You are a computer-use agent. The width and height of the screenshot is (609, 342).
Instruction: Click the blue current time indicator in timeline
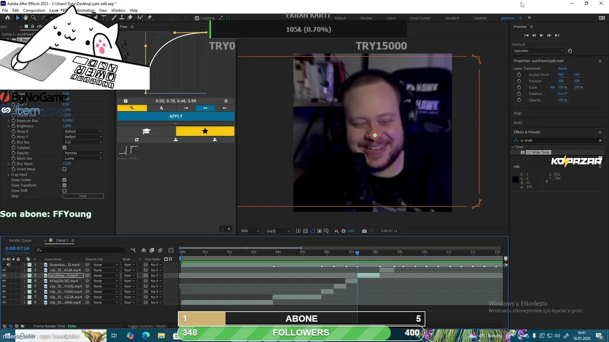357,253
